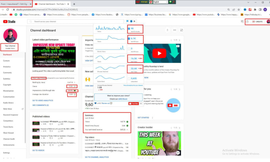This screenshot has height=162, width=270.
Task: Click the vidIQ Boost link
Action: 123,99
